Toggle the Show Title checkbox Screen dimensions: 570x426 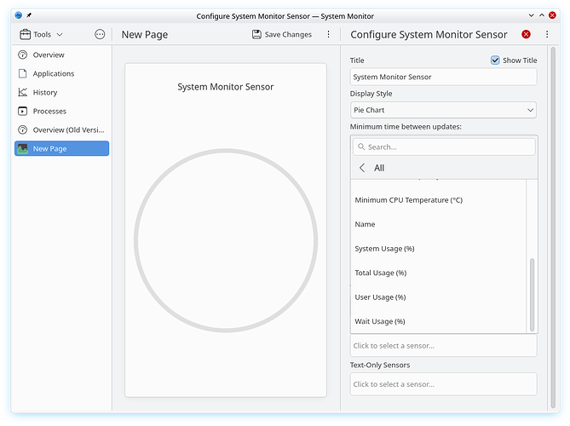[x=495, y=60]
